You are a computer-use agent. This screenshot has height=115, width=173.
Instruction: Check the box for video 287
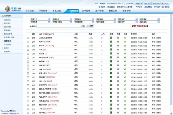[28, 58]
